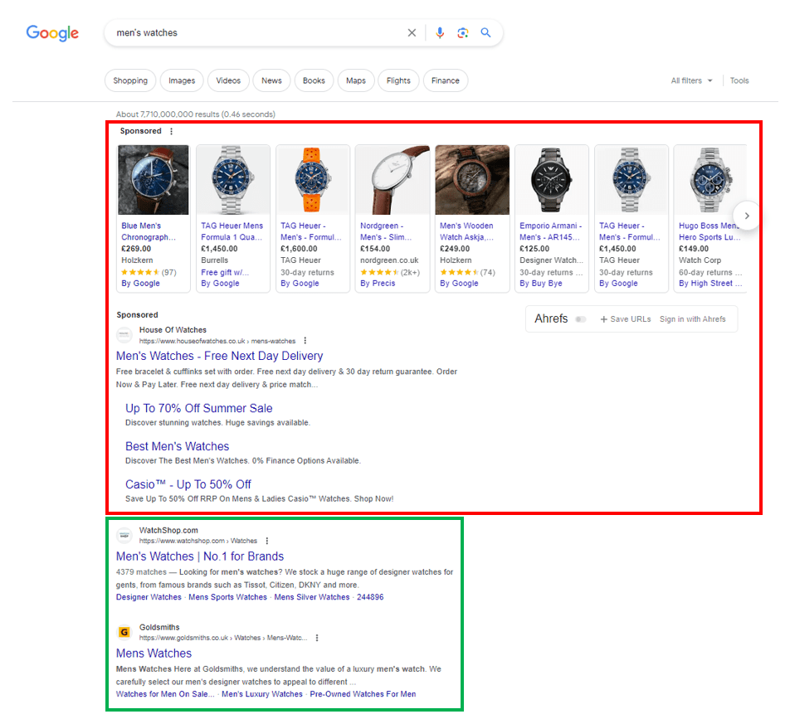The height and width of the screenshot is (719, 790).
Task: Switch to the Maps tab
Action: 356,80
